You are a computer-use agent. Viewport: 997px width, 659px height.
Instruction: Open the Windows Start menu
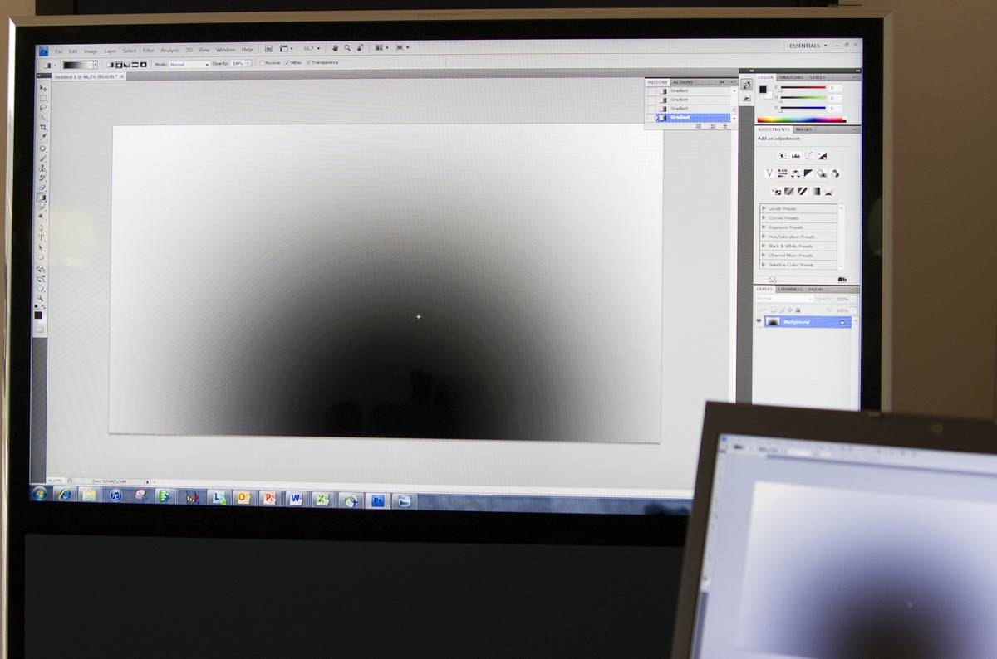point(39,494)
